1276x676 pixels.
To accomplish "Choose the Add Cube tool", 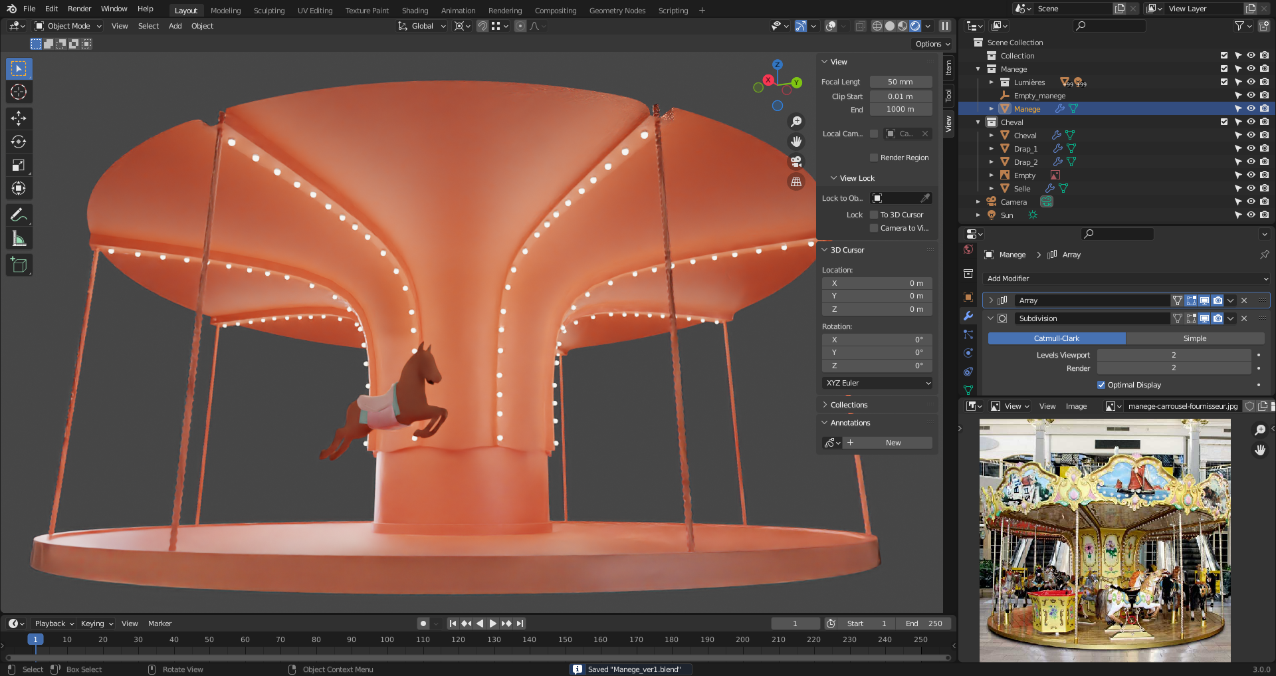I will pyautogui.click(x=19, y=265).
